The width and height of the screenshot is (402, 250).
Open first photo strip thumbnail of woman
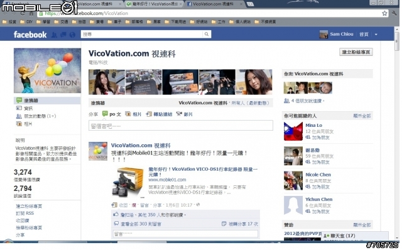[107, 82]
